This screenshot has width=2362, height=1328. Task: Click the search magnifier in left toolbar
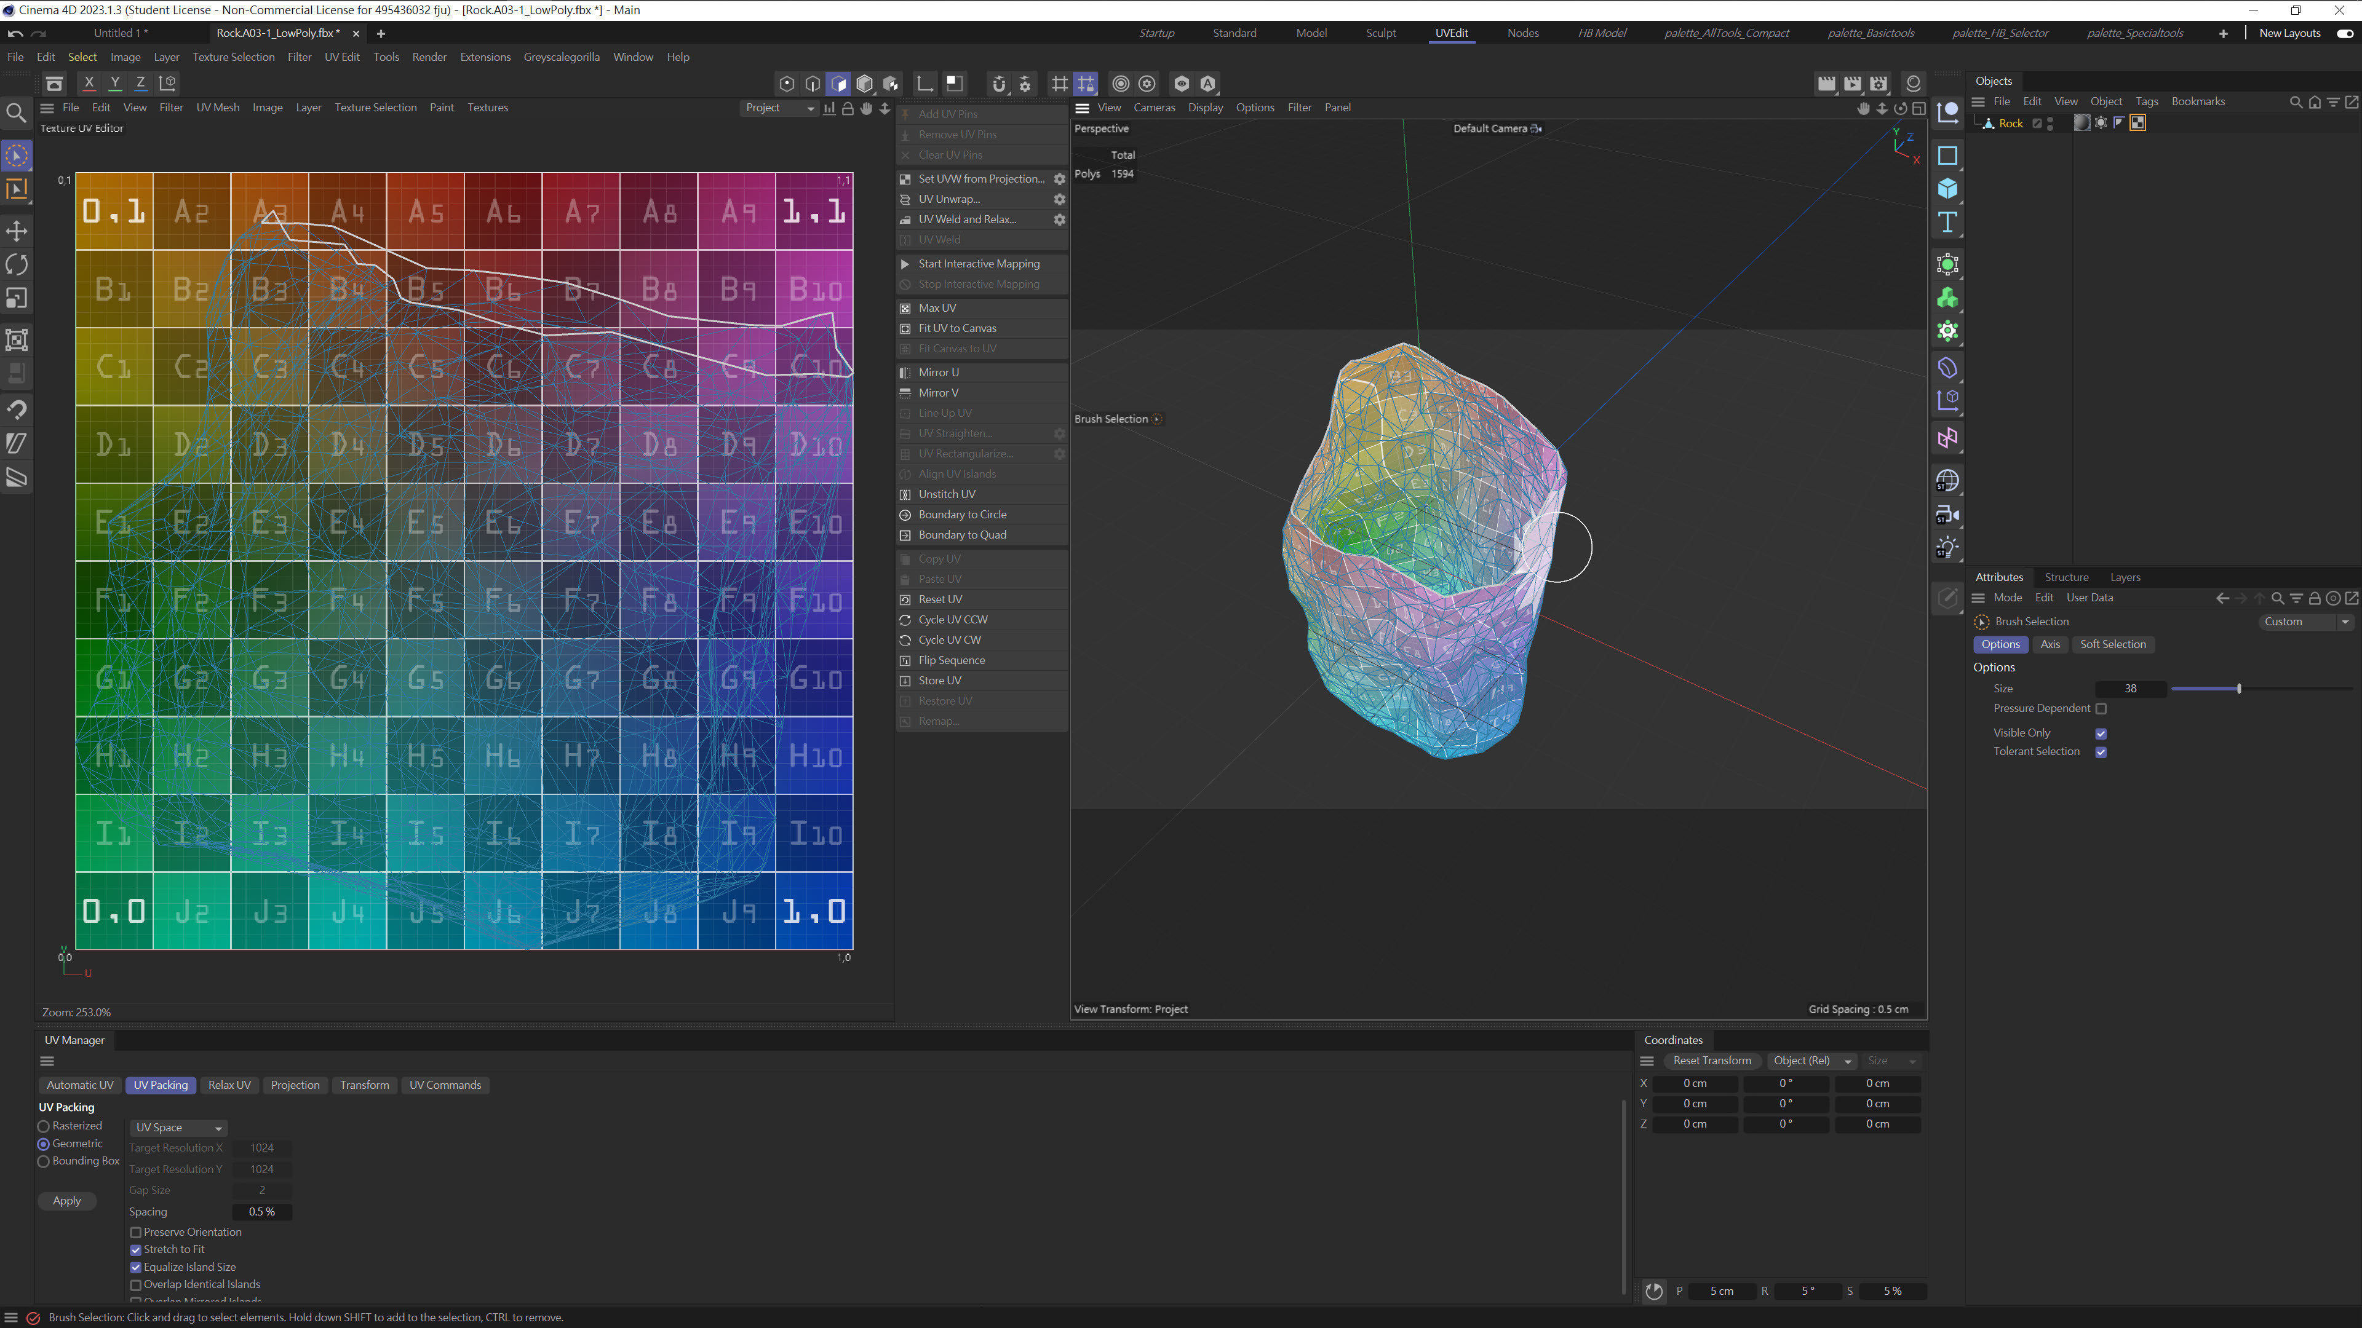pyautogui.click(x=17, y=113)
